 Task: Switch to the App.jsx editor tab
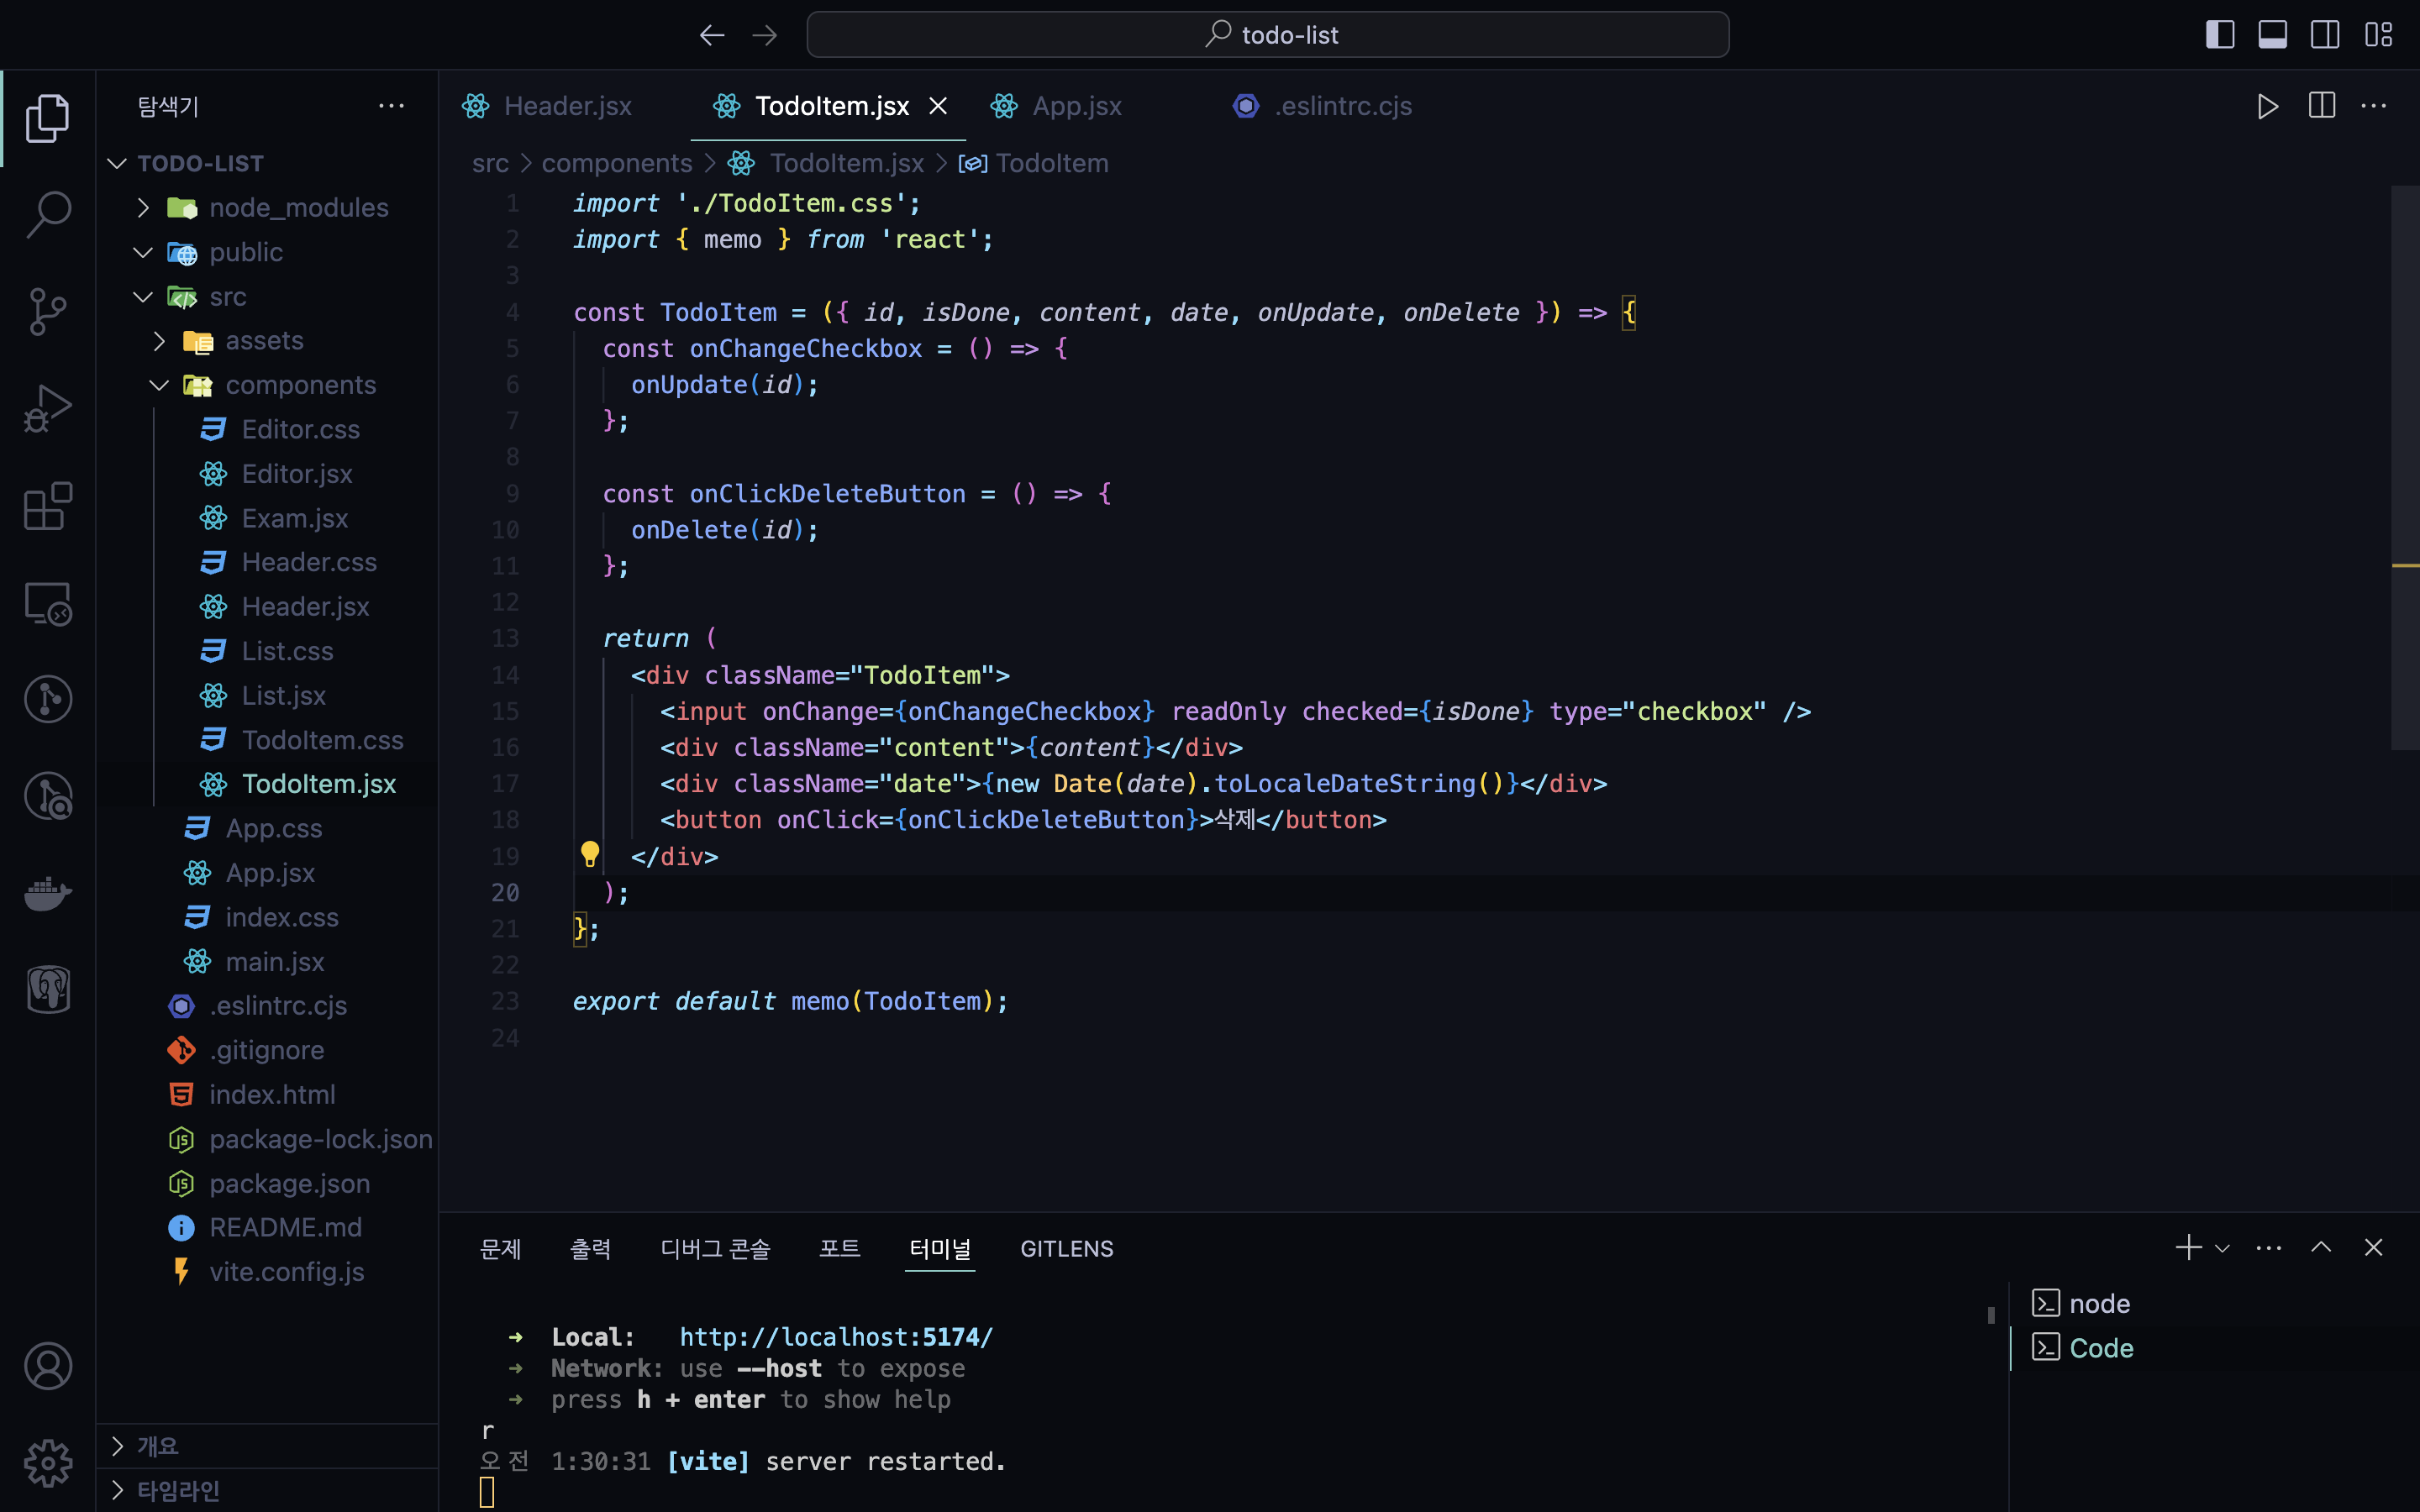coord(1076,106)
